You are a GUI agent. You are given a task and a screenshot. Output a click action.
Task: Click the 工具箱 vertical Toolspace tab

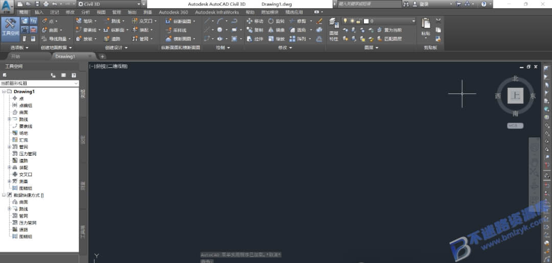[83, 231]
